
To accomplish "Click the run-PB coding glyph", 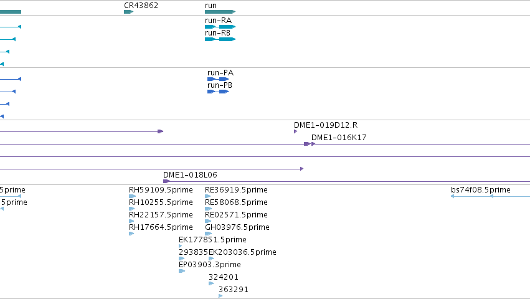I will pos(218,92).
